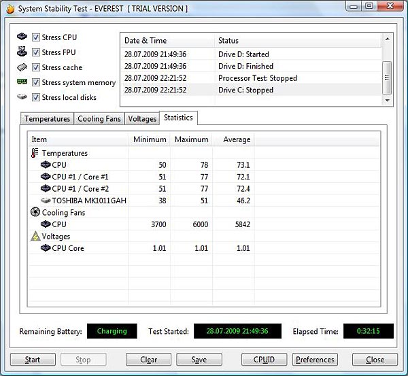Image resolution: width=408 pixels, height=376 pixels.
Task: Click the chip icon for CPU #1 / Core #2
Action: click(46, 188)
